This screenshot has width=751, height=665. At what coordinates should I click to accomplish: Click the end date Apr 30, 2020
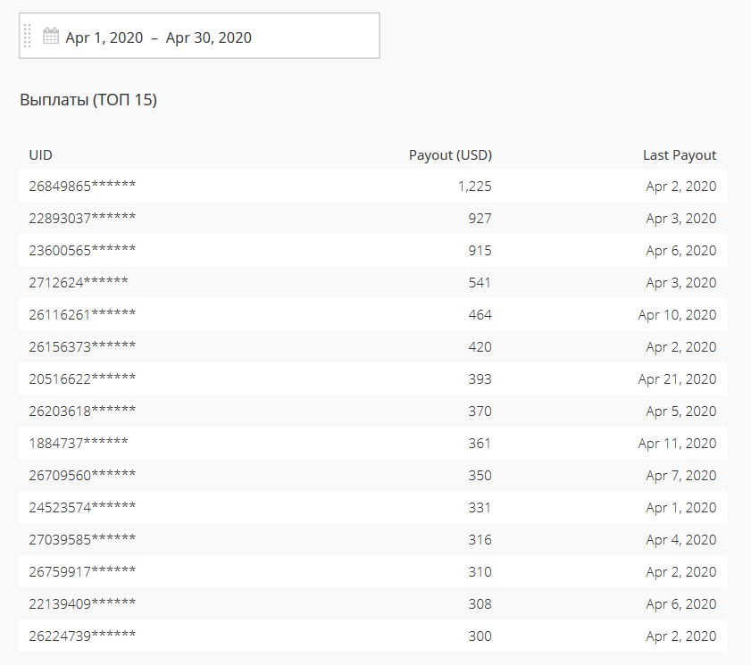(x=209, y=37)
